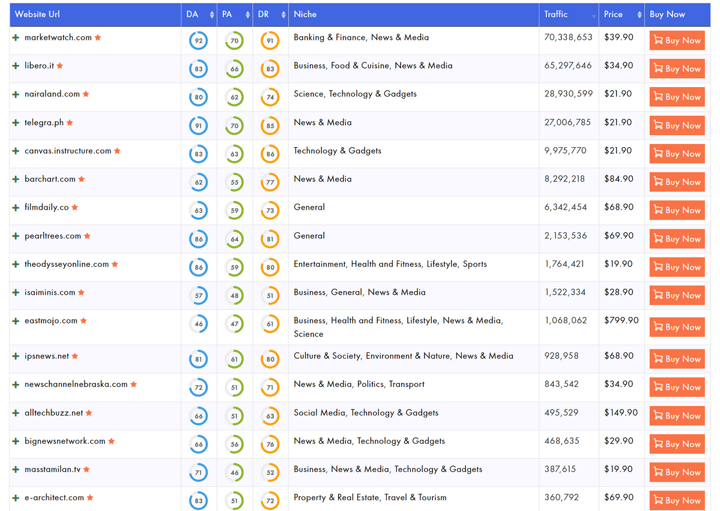
Task: Open the newschannelnebraska.com link
Action: click(76, 384)
